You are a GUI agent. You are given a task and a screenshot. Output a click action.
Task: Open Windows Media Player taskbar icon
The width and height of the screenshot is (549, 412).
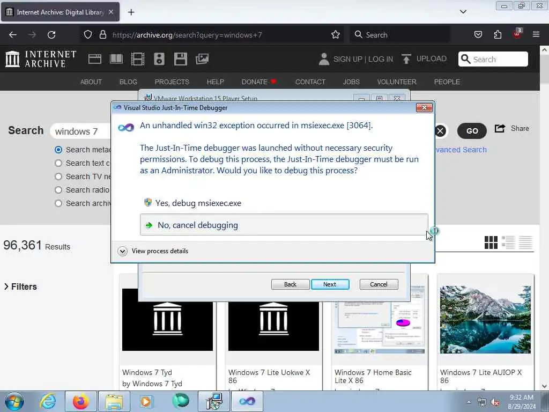(147, 401)
